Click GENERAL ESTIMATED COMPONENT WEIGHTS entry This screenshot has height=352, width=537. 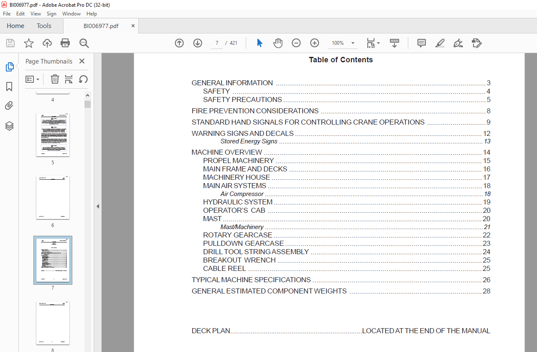tap(341, 291)
